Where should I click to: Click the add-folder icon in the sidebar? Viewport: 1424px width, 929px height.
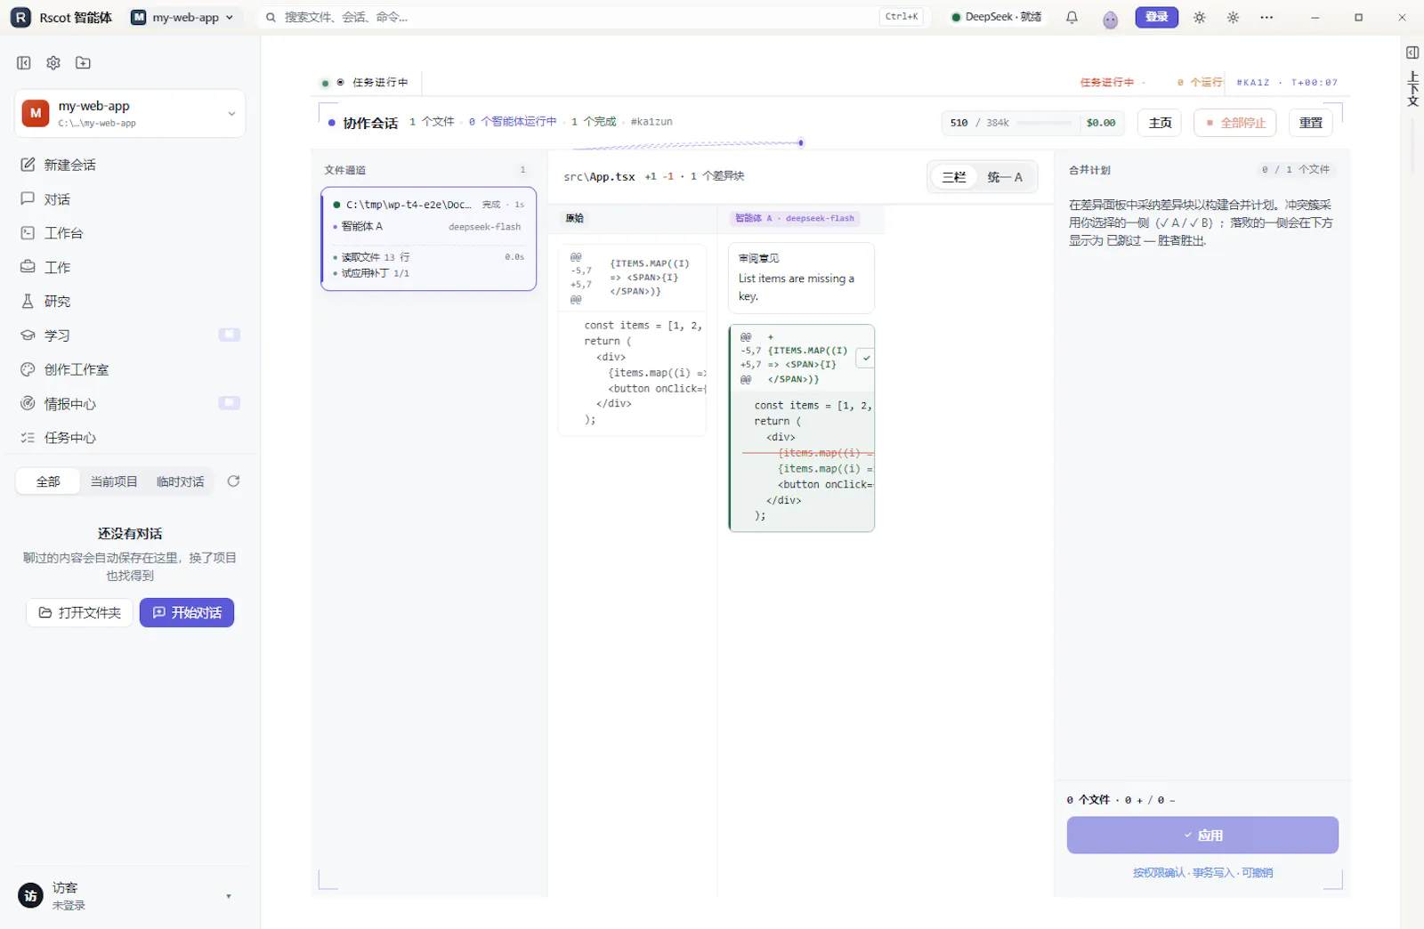click(x=83, y=63)
